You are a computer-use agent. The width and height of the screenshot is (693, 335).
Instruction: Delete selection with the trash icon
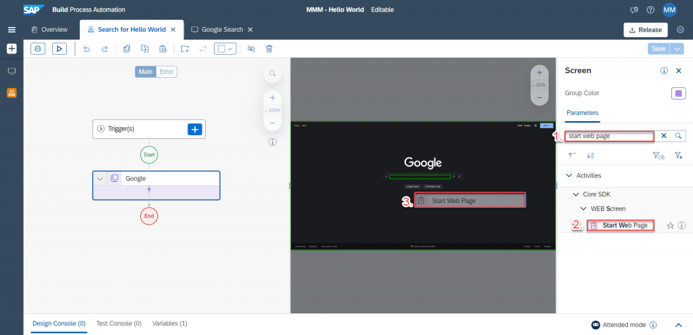tap(269, 49)
